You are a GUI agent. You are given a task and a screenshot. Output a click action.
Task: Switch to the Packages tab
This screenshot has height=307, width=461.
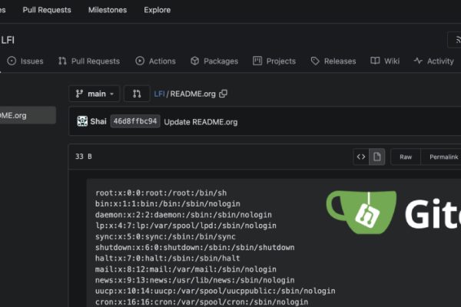(214, 61)
